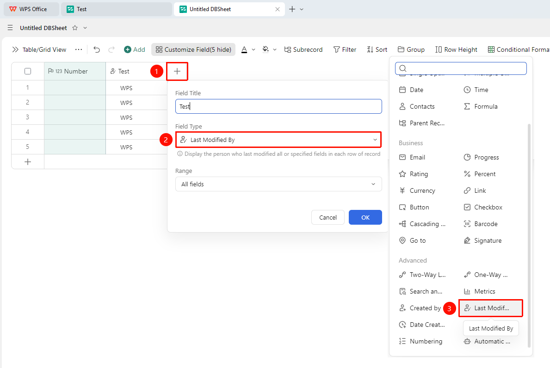Image resolution: width=550 pixels, height=368 pixels.
Task: Select the Rating field type
Action: click(x=414, y=174)
